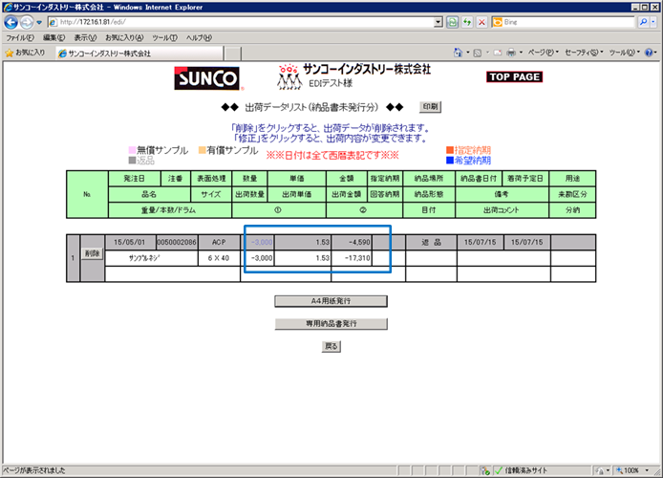
Task: Click the 6 X 40 size cell
Action: [219, 258]
